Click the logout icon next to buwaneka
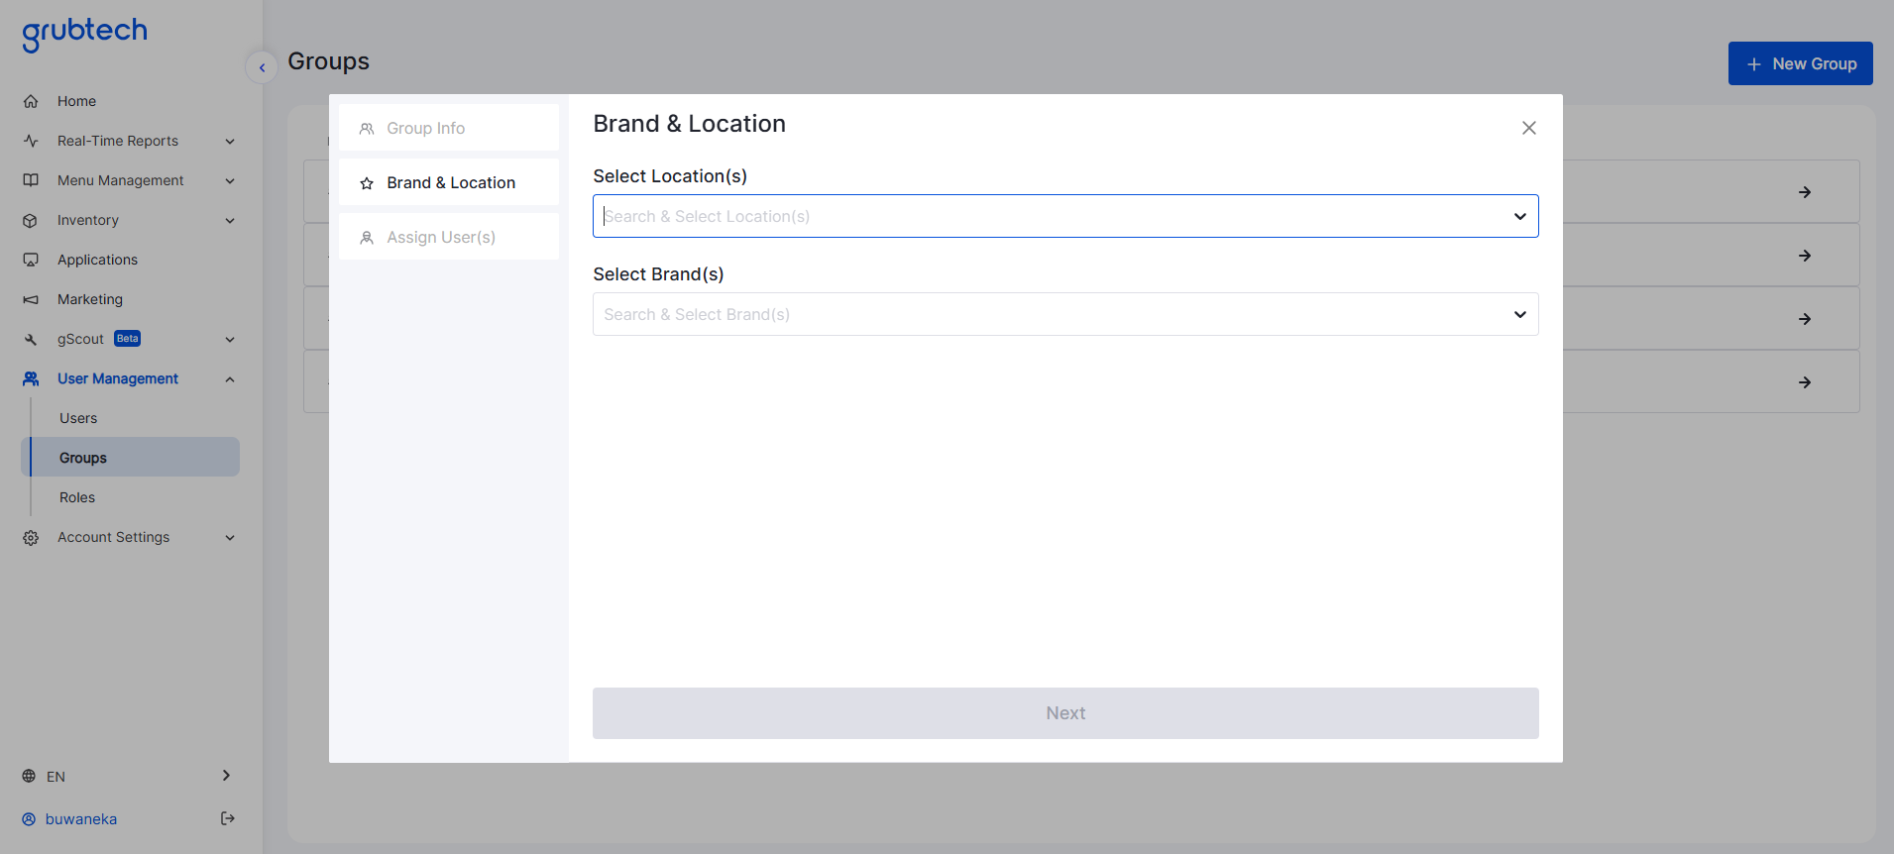The width and height of the screenshot is (1894, 854). pyautogui.click(x=228, y=818)
